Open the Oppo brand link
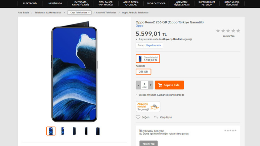260x146 pixels. (139, 26)
